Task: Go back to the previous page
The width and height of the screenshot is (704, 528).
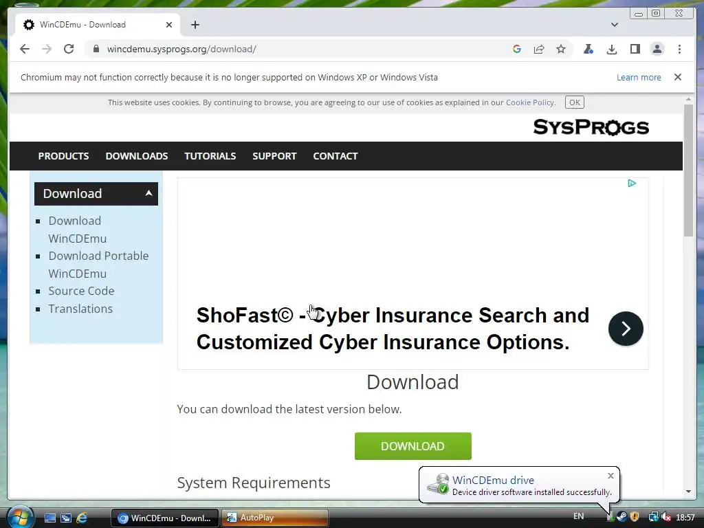Action: 25,49
